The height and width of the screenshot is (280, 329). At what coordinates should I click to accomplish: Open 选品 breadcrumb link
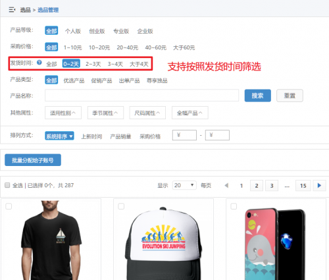(26, 10)
